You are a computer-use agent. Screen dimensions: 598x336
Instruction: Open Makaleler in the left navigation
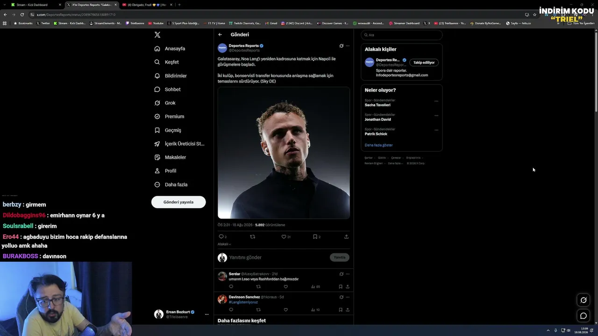(x=170, y=157)
